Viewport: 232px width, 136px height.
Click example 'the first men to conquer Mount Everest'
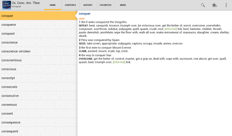pyautogui.click(x=106, y=48)
